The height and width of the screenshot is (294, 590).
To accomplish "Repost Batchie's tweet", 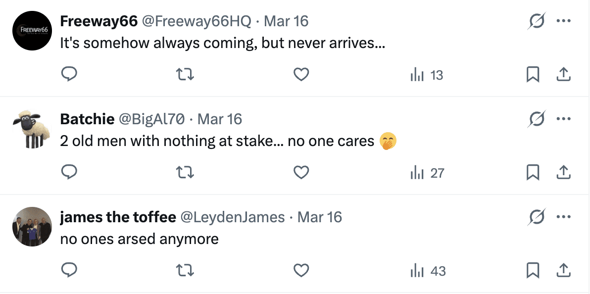I will (185, 173).
